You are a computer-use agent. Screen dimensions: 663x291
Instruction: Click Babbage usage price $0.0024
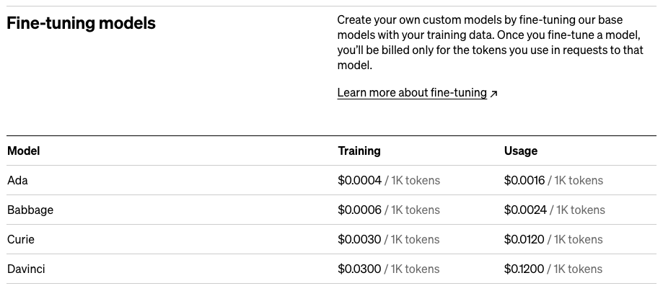click(525, 210)
